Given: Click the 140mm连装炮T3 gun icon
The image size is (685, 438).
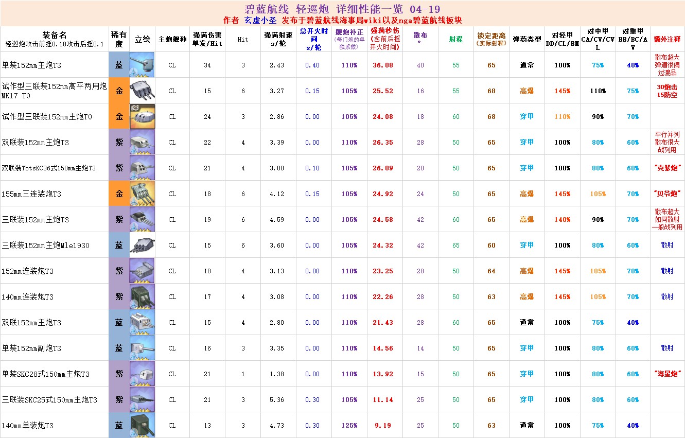Looking at the screenshot, I should 142,296.
